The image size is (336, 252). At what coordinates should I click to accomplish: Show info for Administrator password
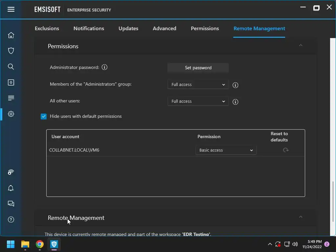point(104,67)
